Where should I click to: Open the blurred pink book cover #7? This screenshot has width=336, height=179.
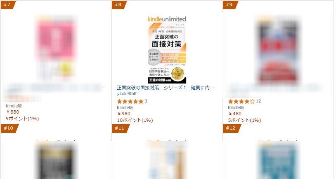(x=56, y=48)
